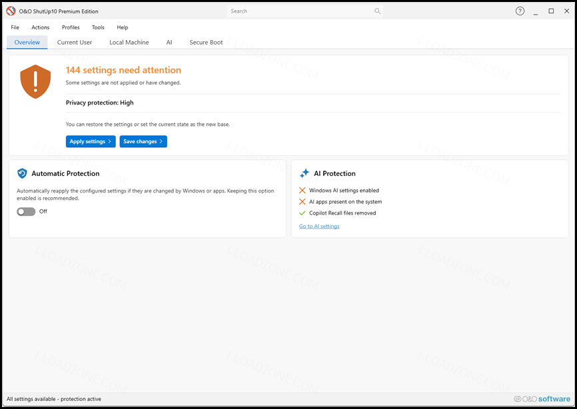577x409 pixels.
Task: Focus the Search input field
Action: point(305,11)
